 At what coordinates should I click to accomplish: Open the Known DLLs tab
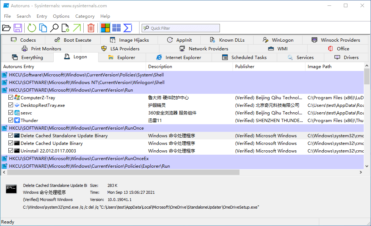(x=227, y=40)
